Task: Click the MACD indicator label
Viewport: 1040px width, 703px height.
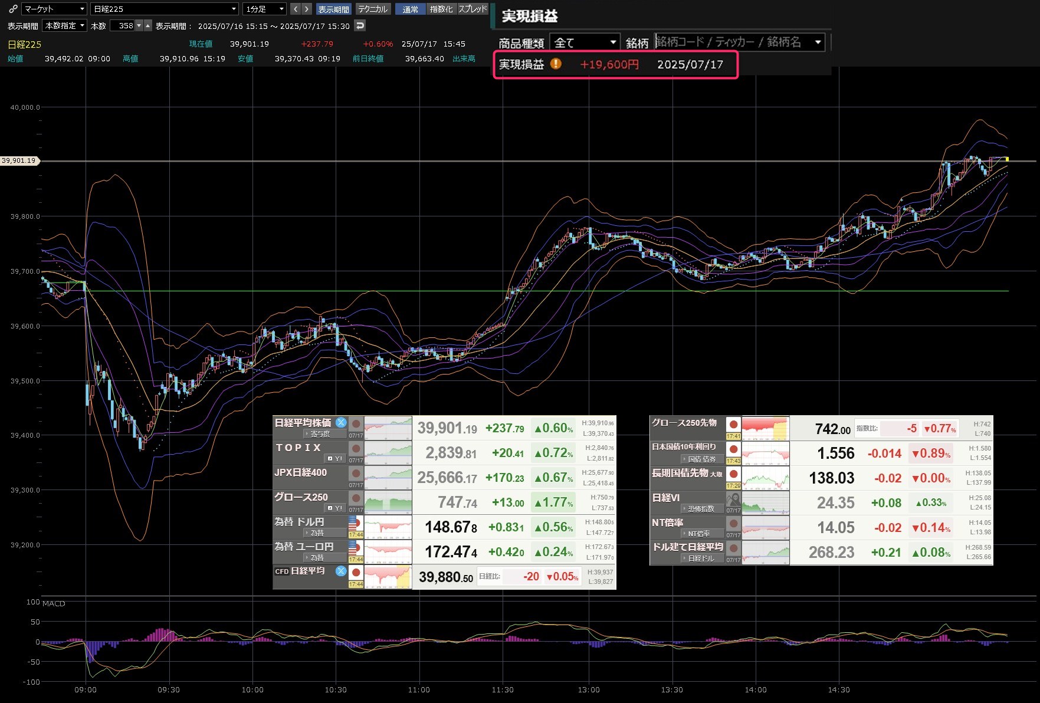Action: [x=54, y=603]
